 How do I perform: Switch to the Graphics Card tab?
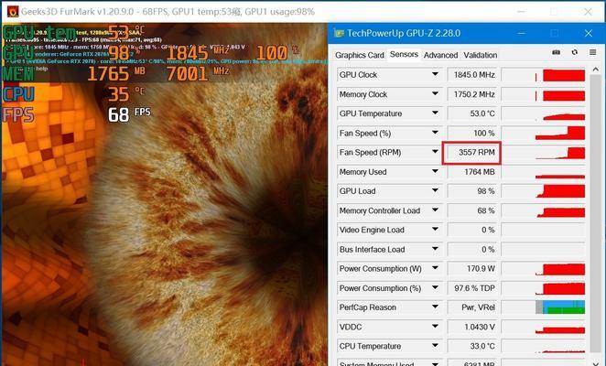click(360, 55)
